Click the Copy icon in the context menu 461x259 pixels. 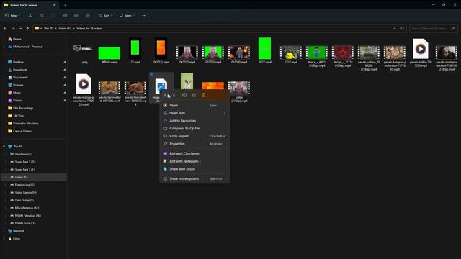coord(174,95)
